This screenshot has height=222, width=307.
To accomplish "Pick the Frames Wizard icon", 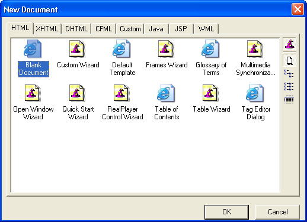I will (x=166, y=49).
